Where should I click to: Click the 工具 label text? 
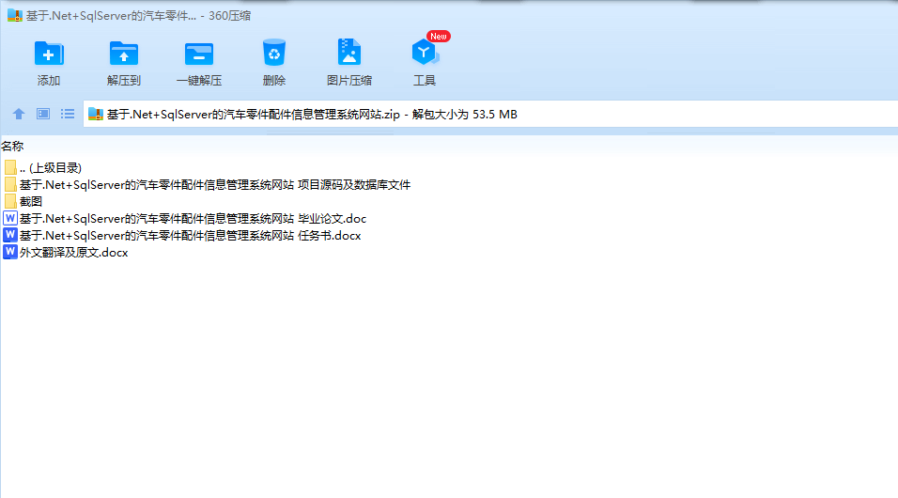click(x=425, y=81)
